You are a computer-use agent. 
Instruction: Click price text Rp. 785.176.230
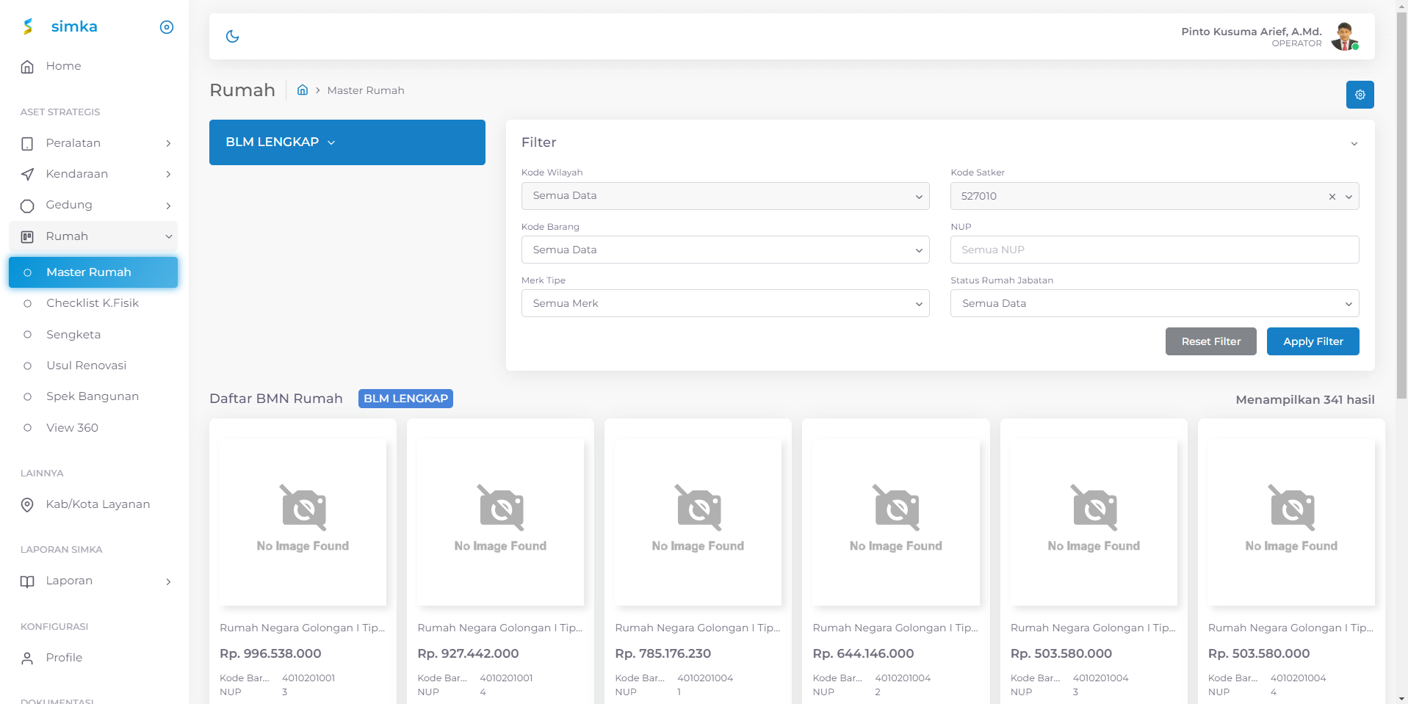[663, 653]
